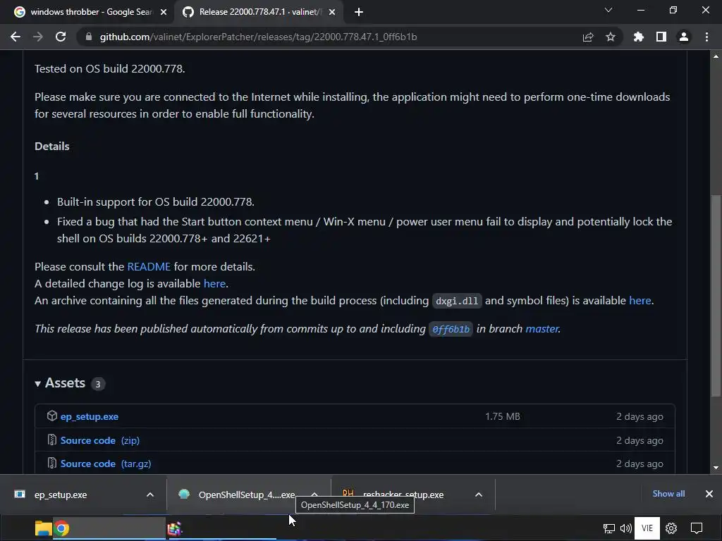Show all downloads
This screenshot has height=541, width=722.
pos(668,494)
